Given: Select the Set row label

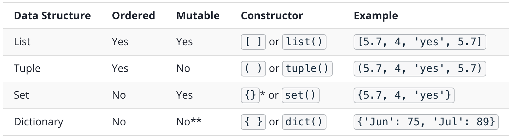Looking at the screenshot, I should (21, 95).
